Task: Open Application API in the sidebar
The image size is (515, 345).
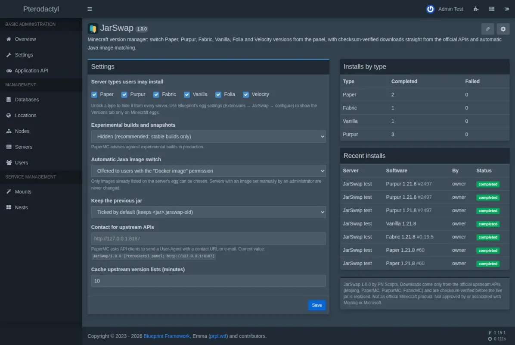Action: [x=41, y=71]
